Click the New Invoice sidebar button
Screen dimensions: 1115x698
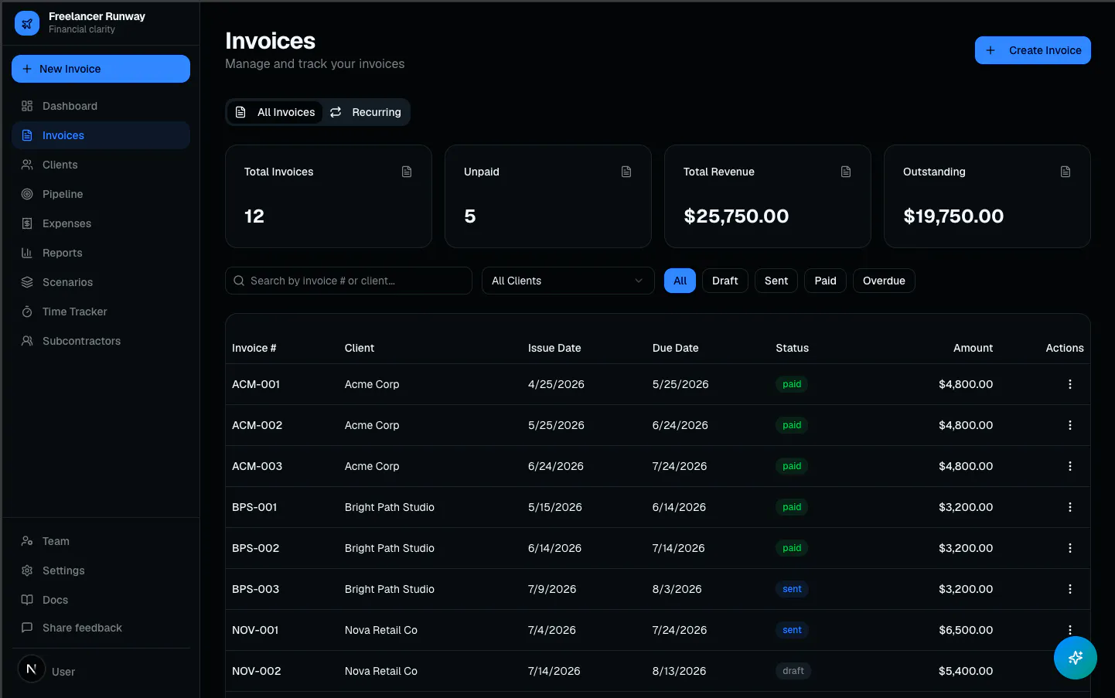[101, 69]
